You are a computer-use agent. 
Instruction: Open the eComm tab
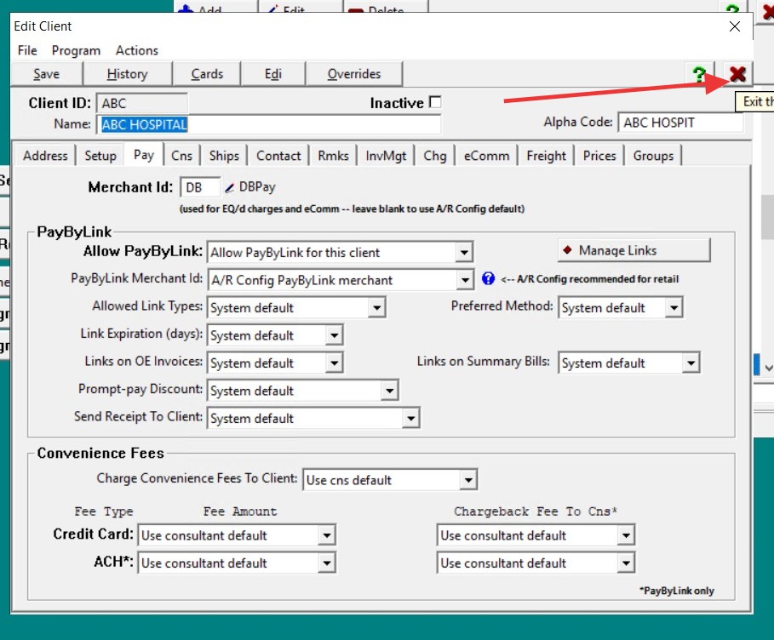click(x=486, y=156)
